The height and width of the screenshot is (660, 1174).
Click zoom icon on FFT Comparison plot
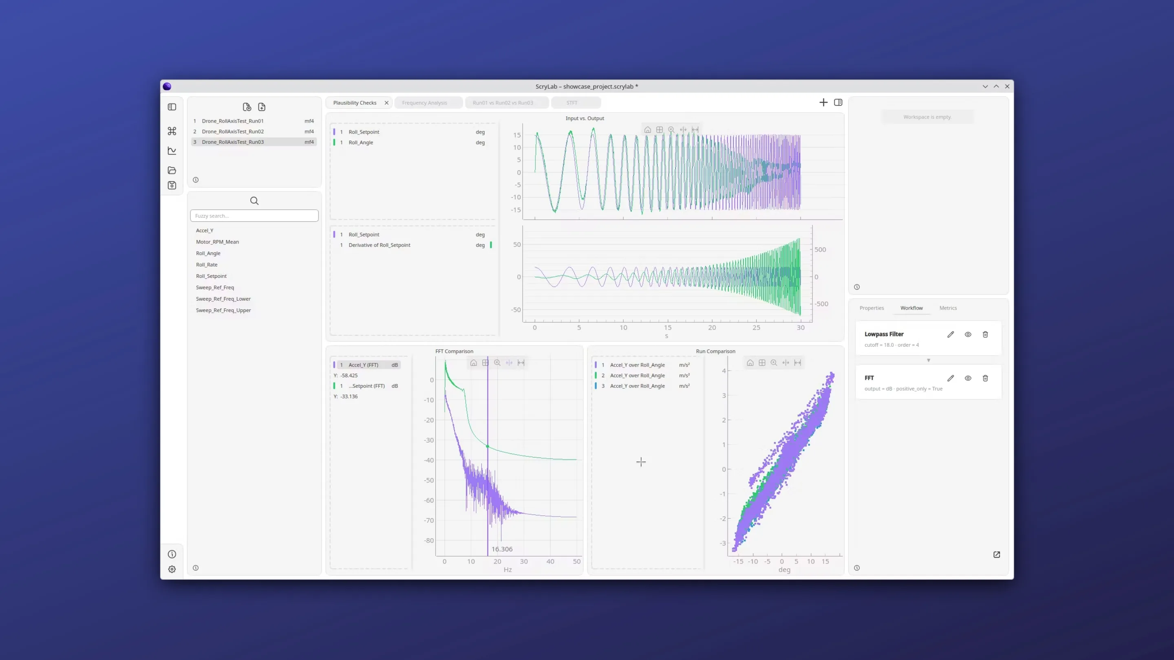[497, 363]
